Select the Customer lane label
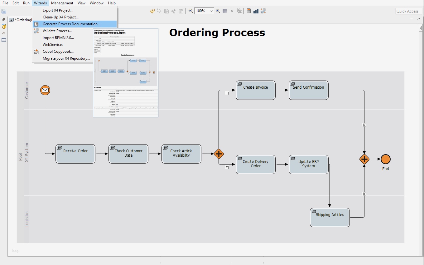 pyautogui.click(x=26, y=90)
